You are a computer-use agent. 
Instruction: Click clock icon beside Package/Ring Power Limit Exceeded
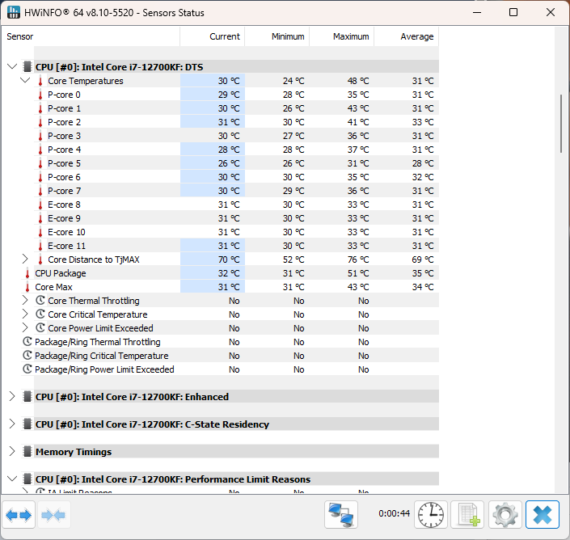coord(27,369)
